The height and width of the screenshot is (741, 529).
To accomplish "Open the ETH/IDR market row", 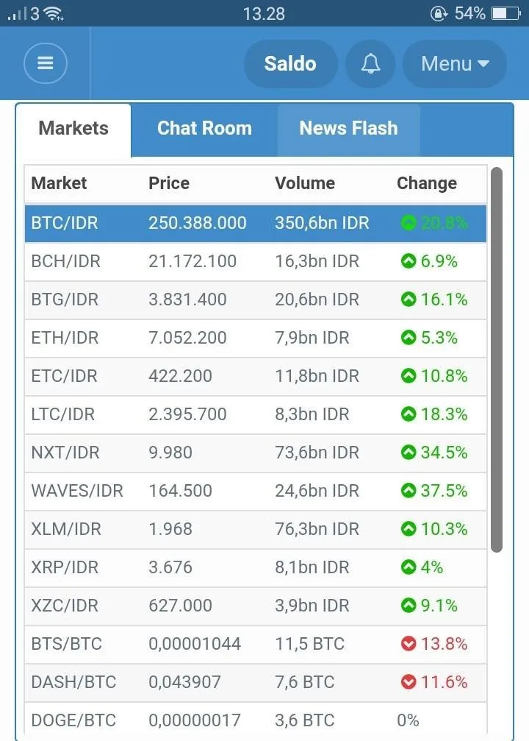I will click(x=255, y=338).
